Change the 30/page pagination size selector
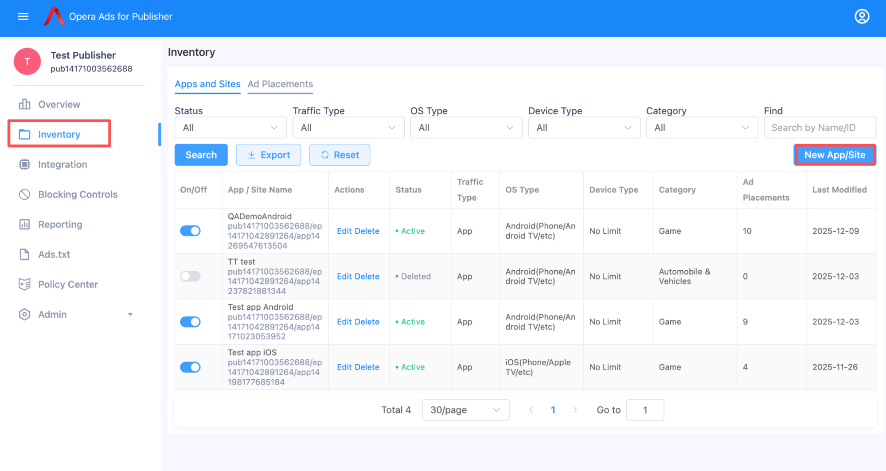Image resolution: width=886 pixels, height=471 pixels. (x=465, y=410)
